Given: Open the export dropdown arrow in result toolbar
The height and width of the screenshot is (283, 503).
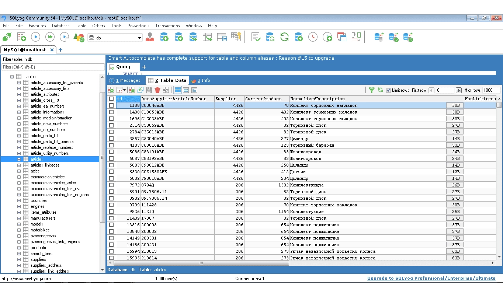Looking at the screenshot, I should [x=125, y=90].
